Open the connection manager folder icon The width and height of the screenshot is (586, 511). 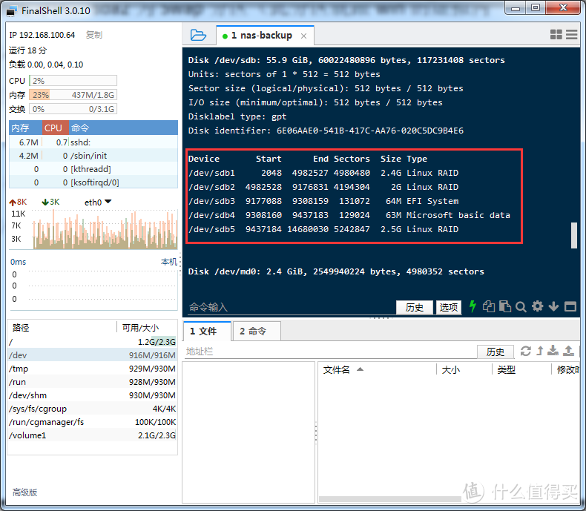[198, 35]
